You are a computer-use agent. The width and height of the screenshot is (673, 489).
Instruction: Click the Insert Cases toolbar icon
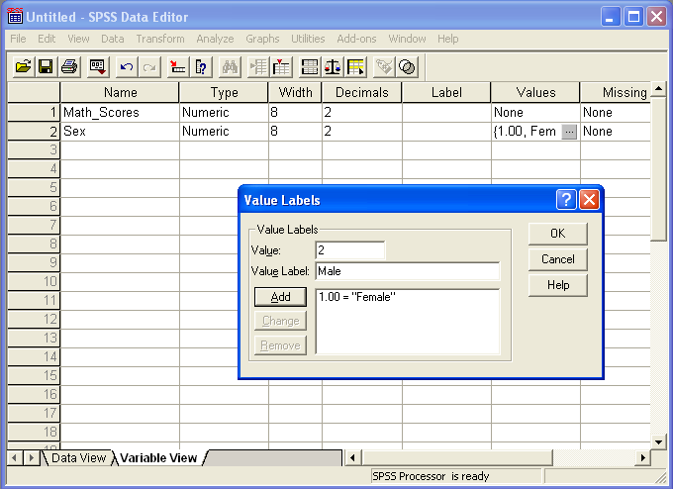258,67
